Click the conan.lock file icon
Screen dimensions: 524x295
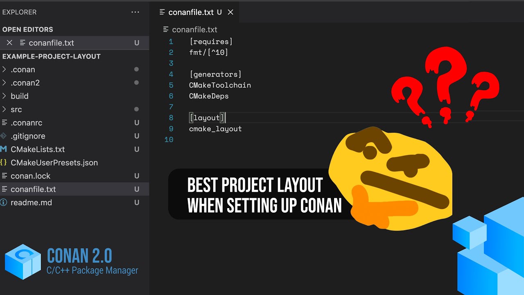pos(4,176)
